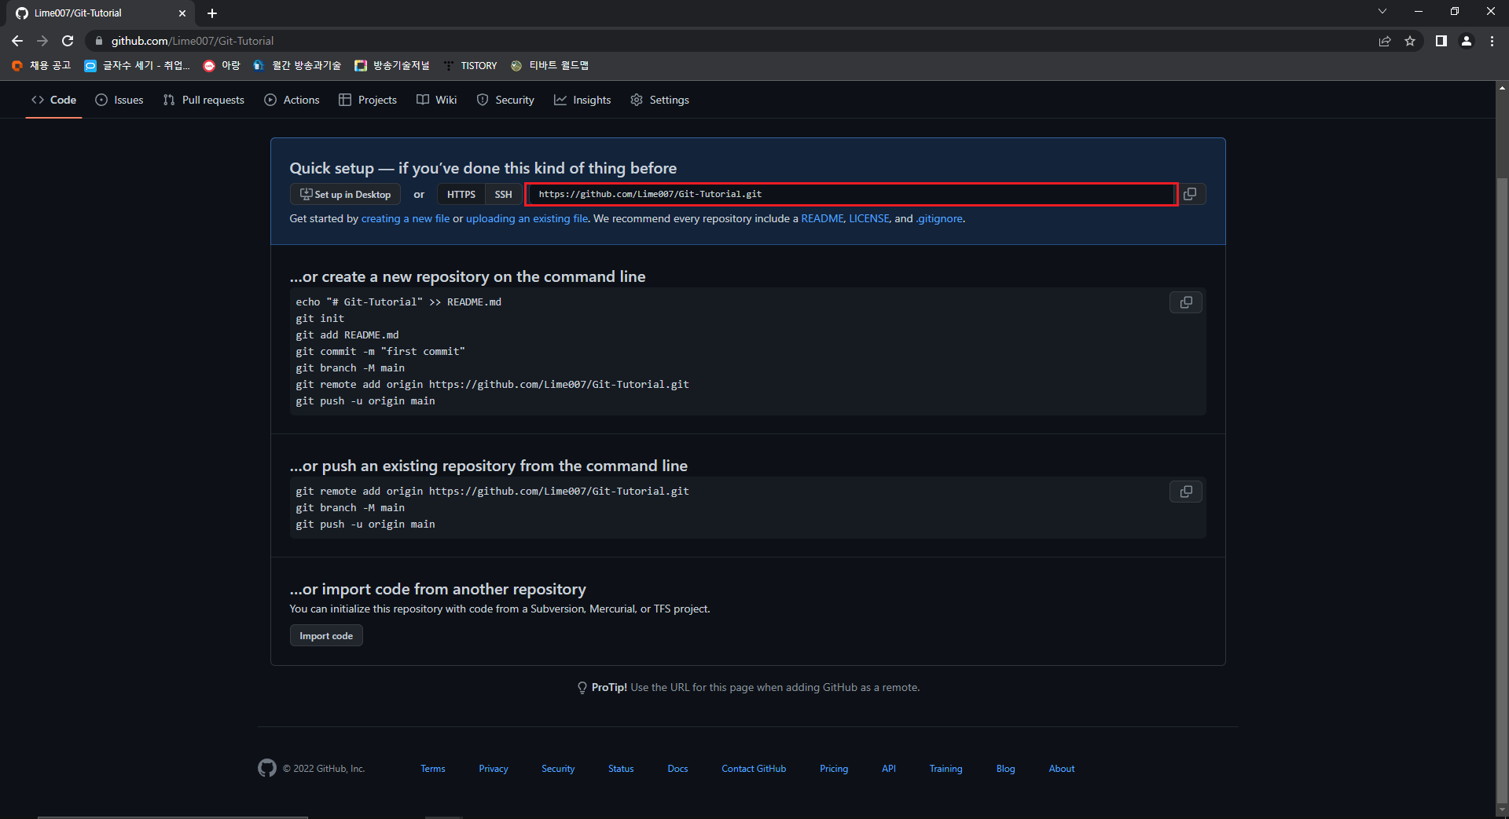
Task: View site information lock icon
Action: pyautogui.click(x=99, y=41)
